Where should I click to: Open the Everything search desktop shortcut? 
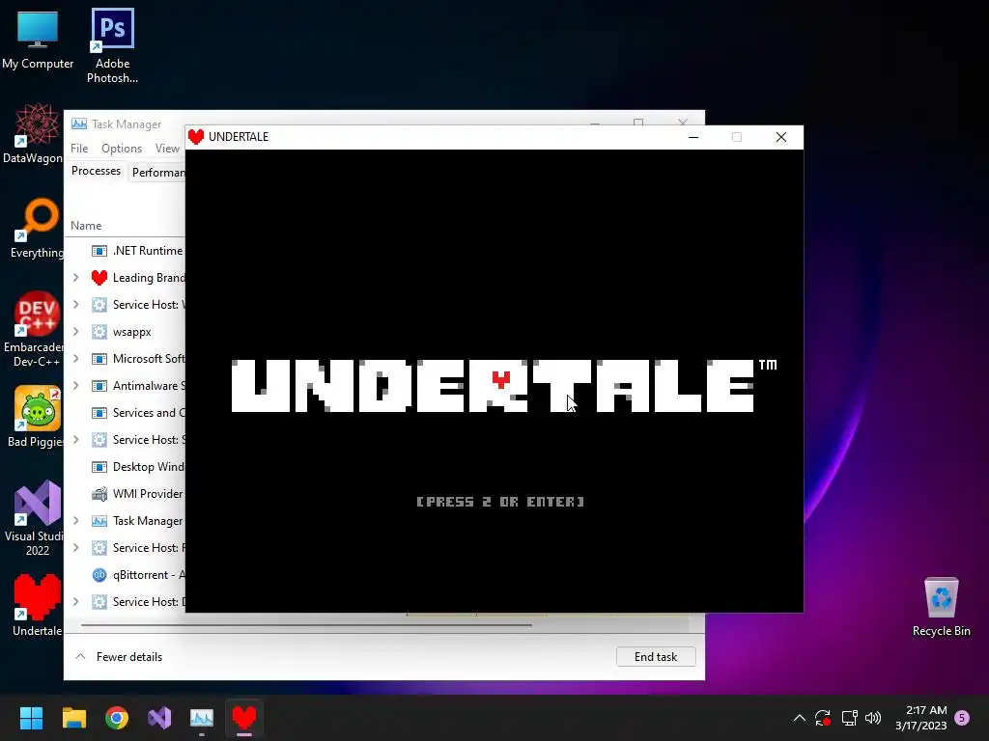point(36,228)
